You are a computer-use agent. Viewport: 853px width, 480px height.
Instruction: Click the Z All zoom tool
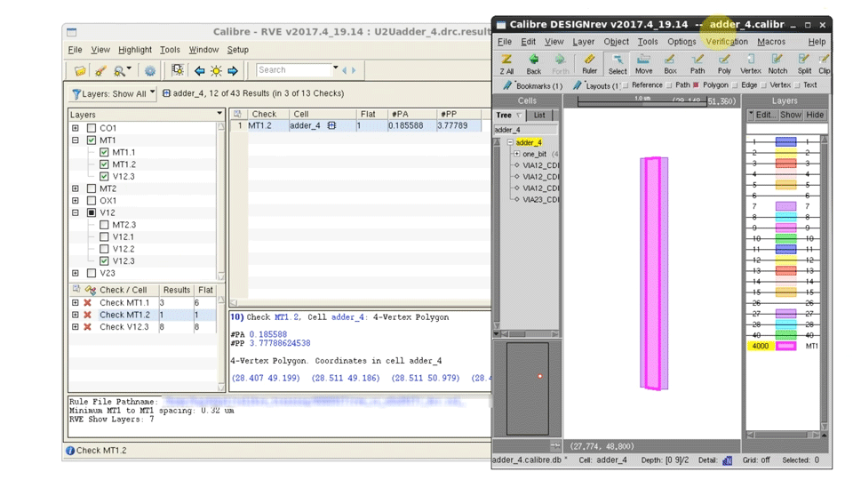click(x=506, y=64)
